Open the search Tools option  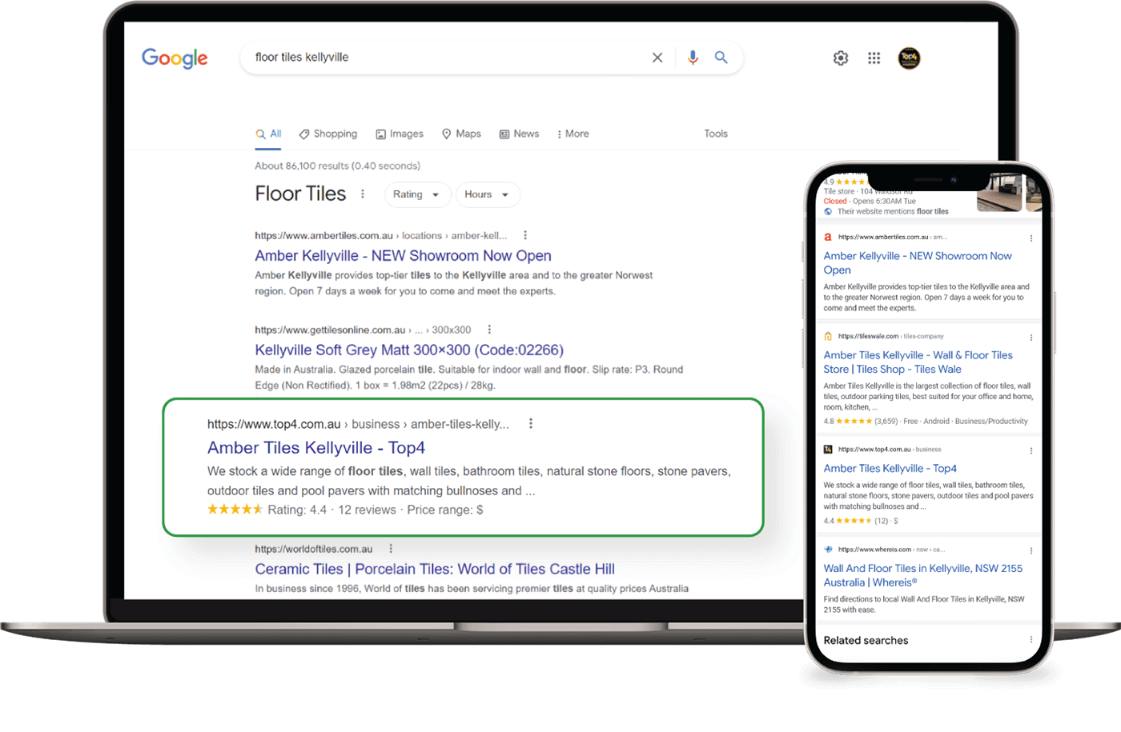point(716,134)
